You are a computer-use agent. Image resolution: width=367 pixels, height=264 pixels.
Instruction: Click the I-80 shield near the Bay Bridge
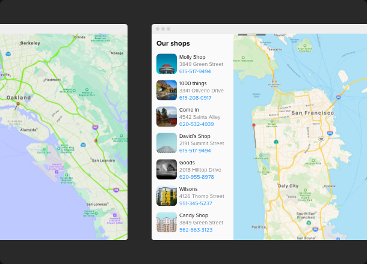[x=338, y=97]
